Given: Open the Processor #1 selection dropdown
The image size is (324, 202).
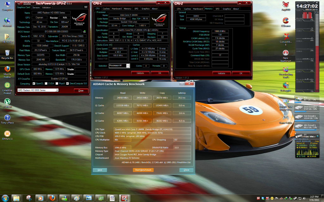Looking at the screenshot, I should click(119, 66).
